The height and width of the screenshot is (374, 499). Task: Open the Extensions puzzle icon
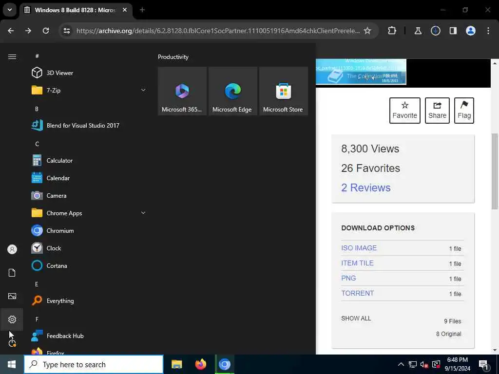click(392, 31)
